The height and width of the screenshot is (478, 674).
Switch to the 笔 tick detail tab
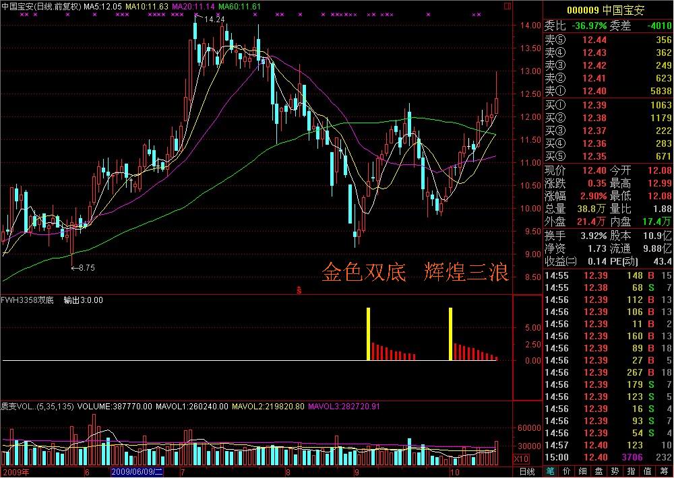click(x=550, y=471)
